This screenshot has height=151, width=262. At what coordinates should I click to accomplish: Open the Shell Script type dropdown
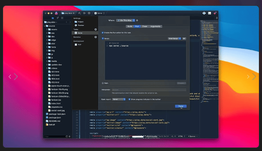(174, 39)
